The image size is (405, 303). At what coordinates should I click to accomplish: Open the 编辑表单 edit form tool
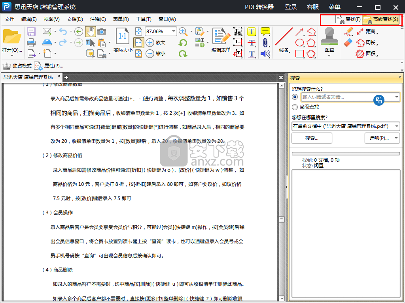point(221,40)
